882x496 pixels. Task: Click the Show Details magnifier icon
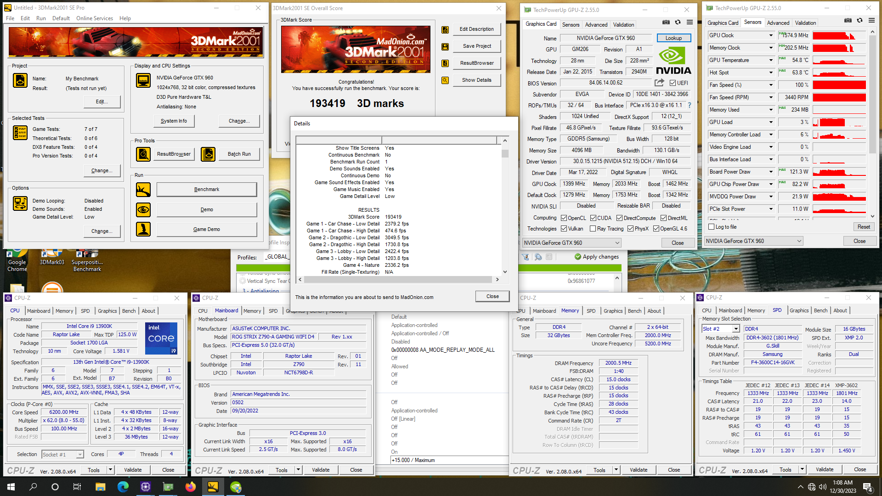click(x=445, y=80)
